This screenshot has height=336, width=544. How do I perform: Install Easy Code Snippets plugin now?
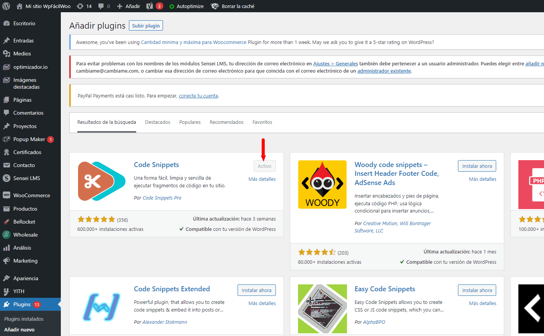coord(477,290)
